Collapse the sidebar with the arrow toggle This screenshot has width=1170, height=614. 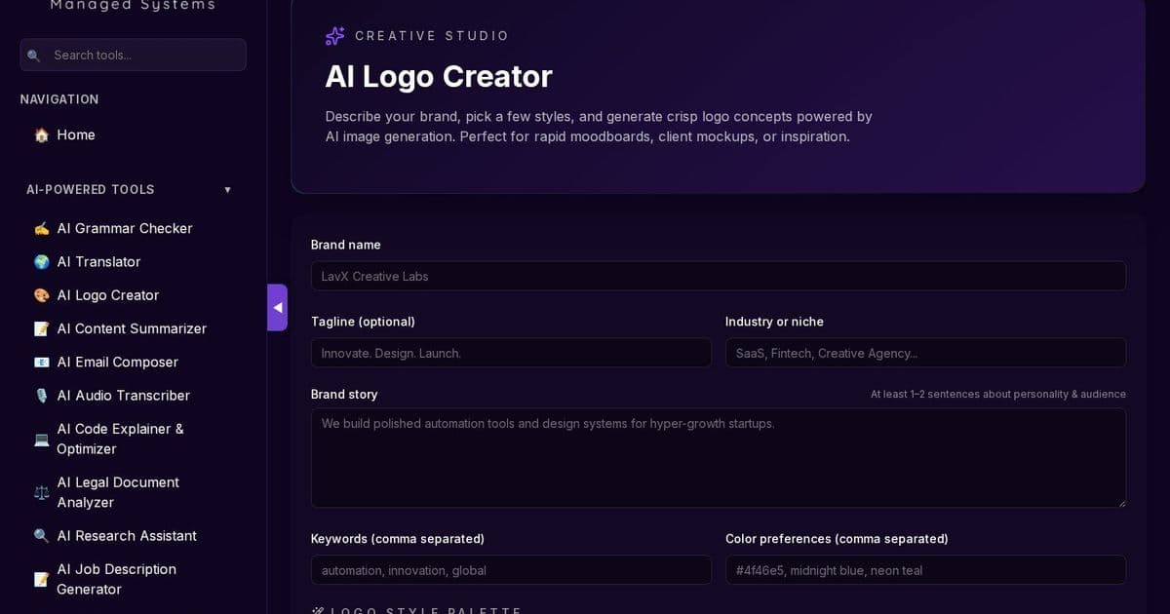(278, 307)
